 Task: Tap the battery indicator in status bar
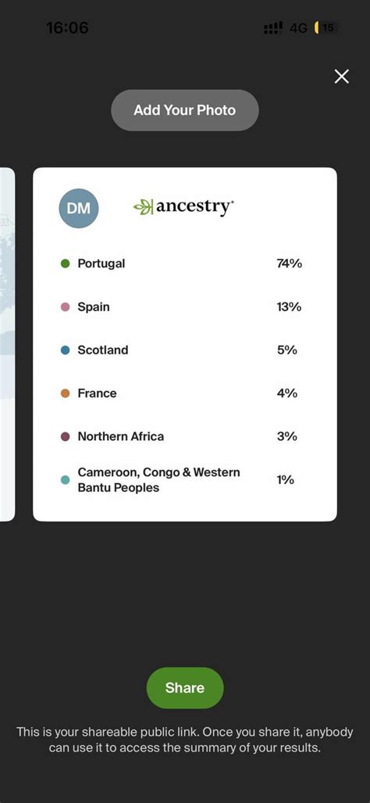[x=326, y=27]
